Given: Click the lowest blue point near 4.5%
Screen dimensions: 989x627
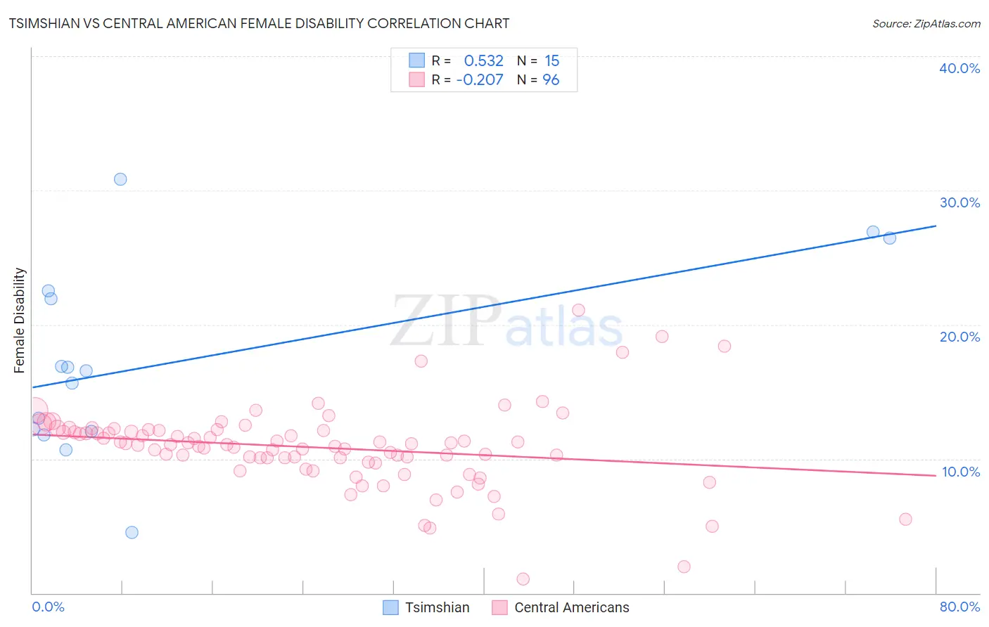Looking at the screenshot, I should (132, 532).
